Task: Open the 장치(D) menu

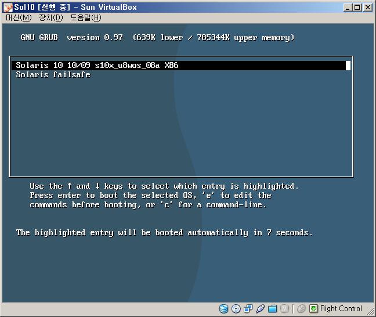Action: tap(51, 18)
